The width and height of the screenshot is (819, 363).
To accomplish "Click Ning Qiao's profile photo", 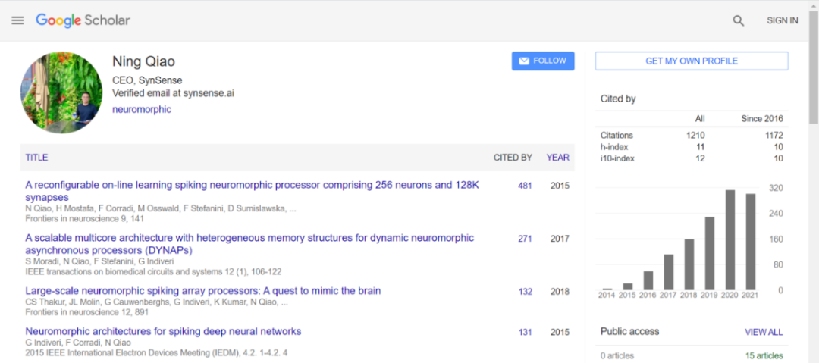I will click(x=61, y=92).
